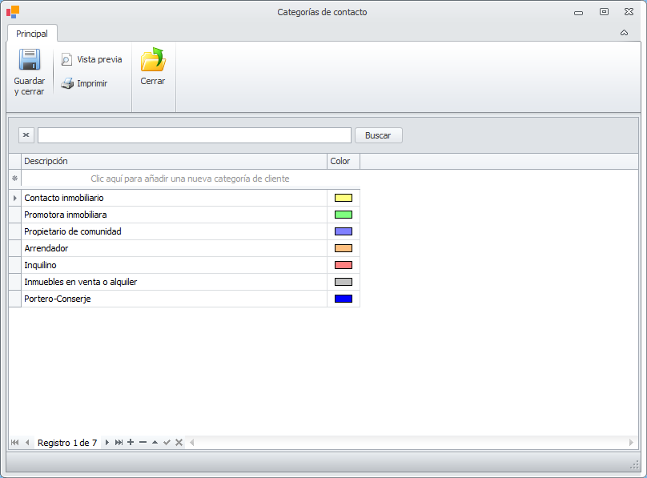This screenshot has width=647, height=478.
Task: Add a record with the plus icon
Action: pyautogui.click(x=131, y=443)
